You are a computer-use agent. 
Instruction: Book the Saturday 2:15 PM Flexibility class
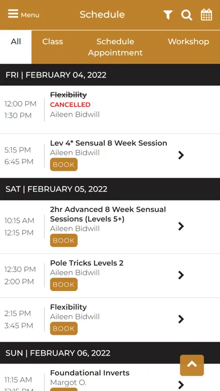(x=64, y=329)
